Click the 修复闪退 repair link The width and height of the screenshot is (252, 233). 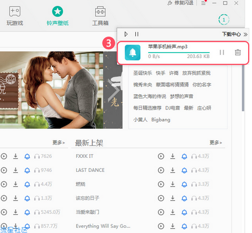click(181, 3)
